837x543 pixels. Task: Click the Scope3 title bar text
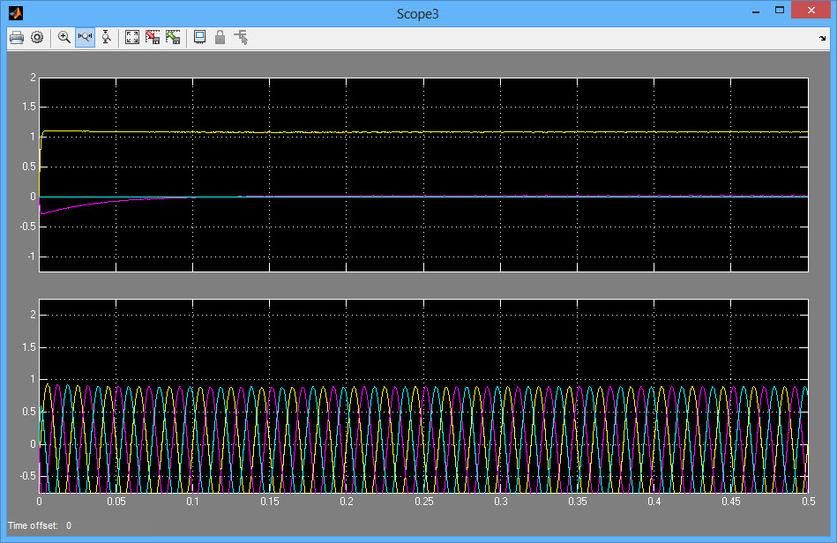(x=418, y=11)
